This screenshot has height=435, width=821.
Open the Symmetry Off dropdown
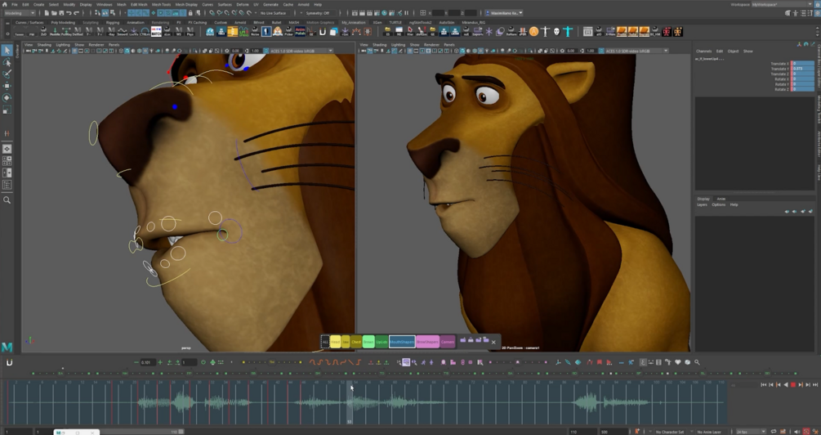320,13
